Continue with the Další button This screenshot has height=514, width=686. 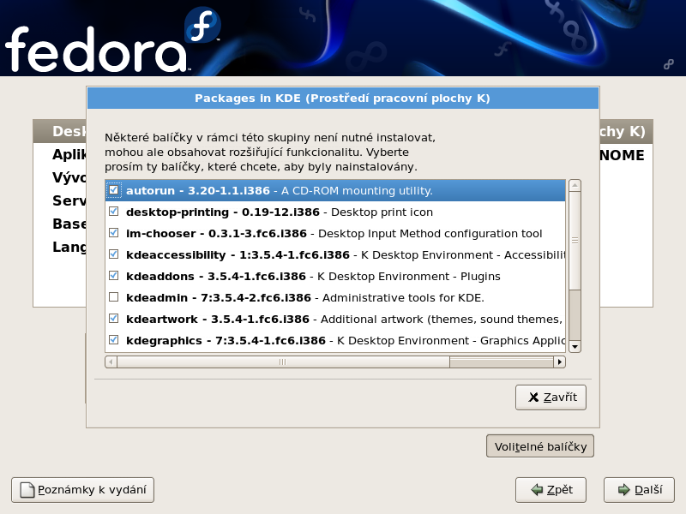click(x=639, y=490)
